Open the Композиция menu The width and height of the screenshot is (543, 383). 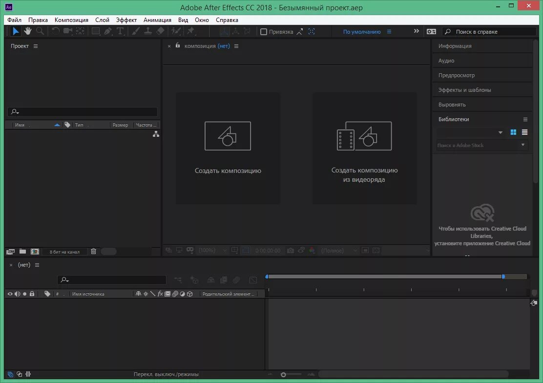pyautogui.click(x=71, y=20)
